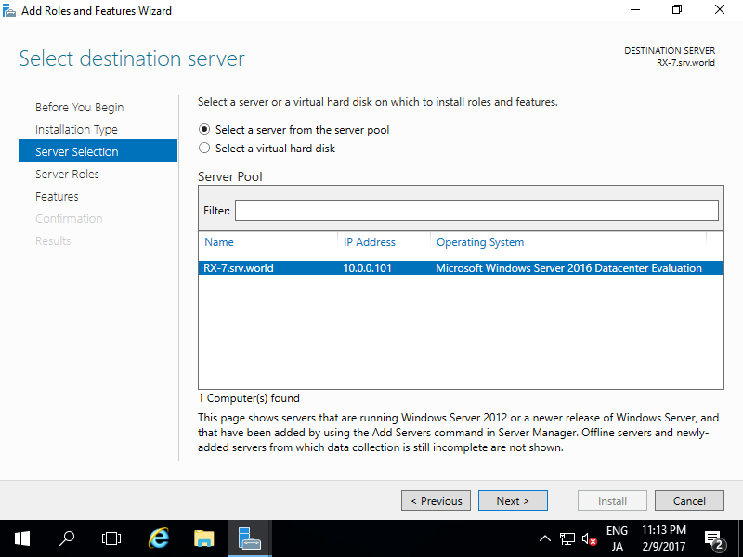
Task: Select the RX-7.srv.world server row
Action: click(371, 267)
